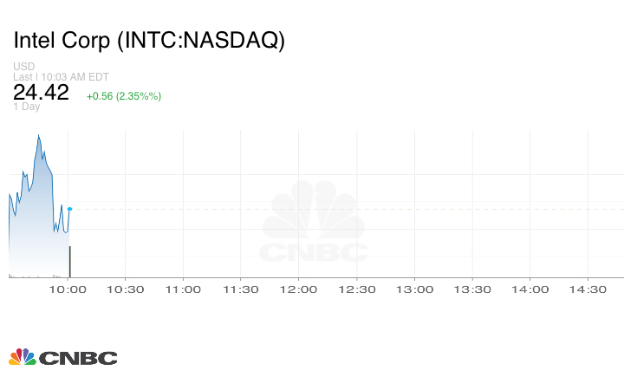Select the 13:30 time axis label
Image resolution: width=624 pixels, height=390 pixels.
(472, 290)
